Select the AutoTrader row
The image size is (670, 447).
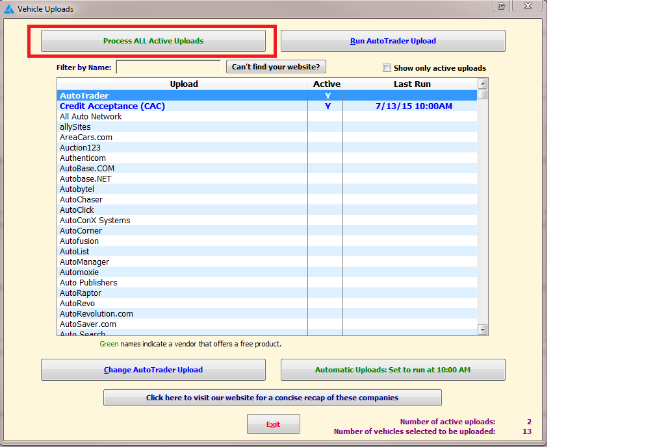(x=267, y=95)
